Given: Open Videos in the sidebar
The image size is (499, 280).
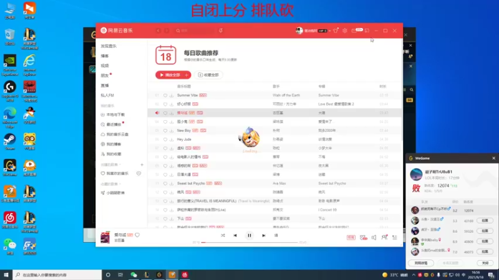Looking at the screenshot, I should pos(105,66).
